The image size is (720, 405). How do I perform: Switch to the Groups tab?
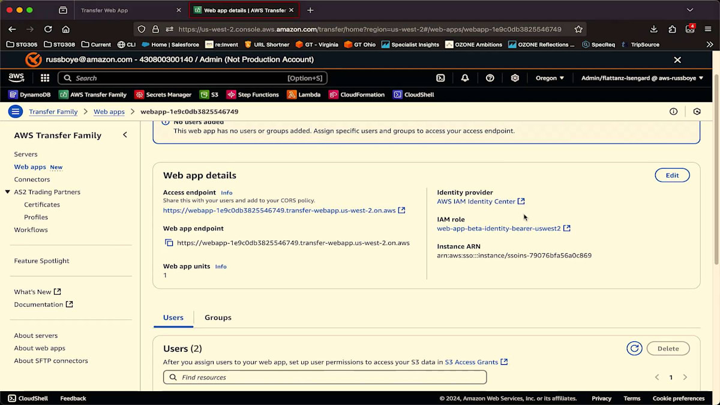pos(218,317)
